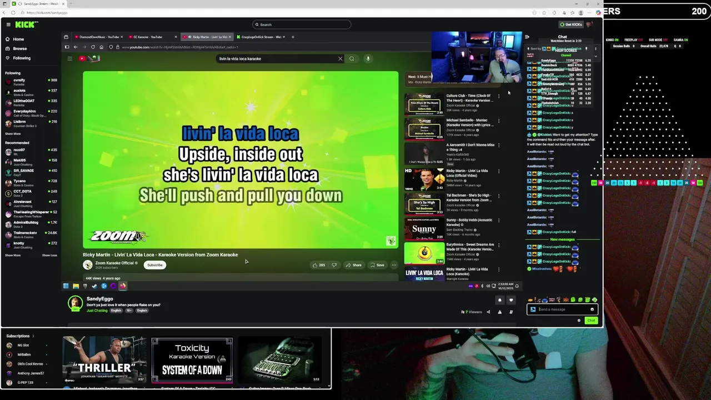This screenshot has height=400, width=711.
Task: Like the video with 285 likes
Action: [318, 265]
